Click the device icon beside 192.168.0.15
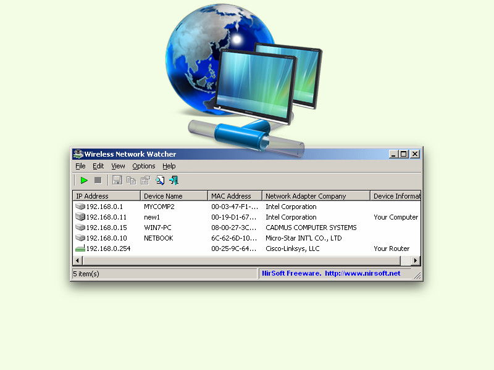Image resolution: width=494 pixels, height=370 pixels. [80, 227]
